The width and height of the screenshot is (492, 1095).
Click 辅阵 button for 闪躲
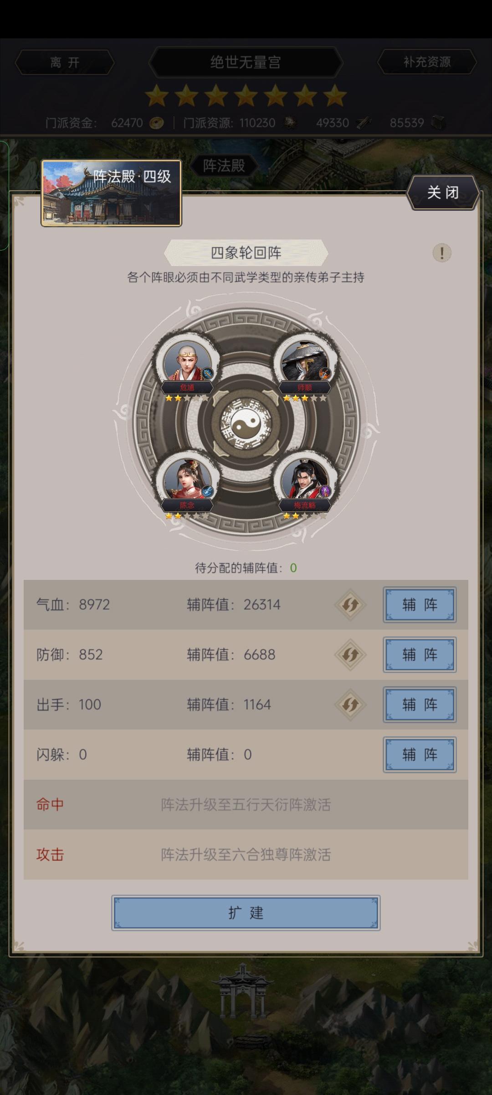point(420,755)
